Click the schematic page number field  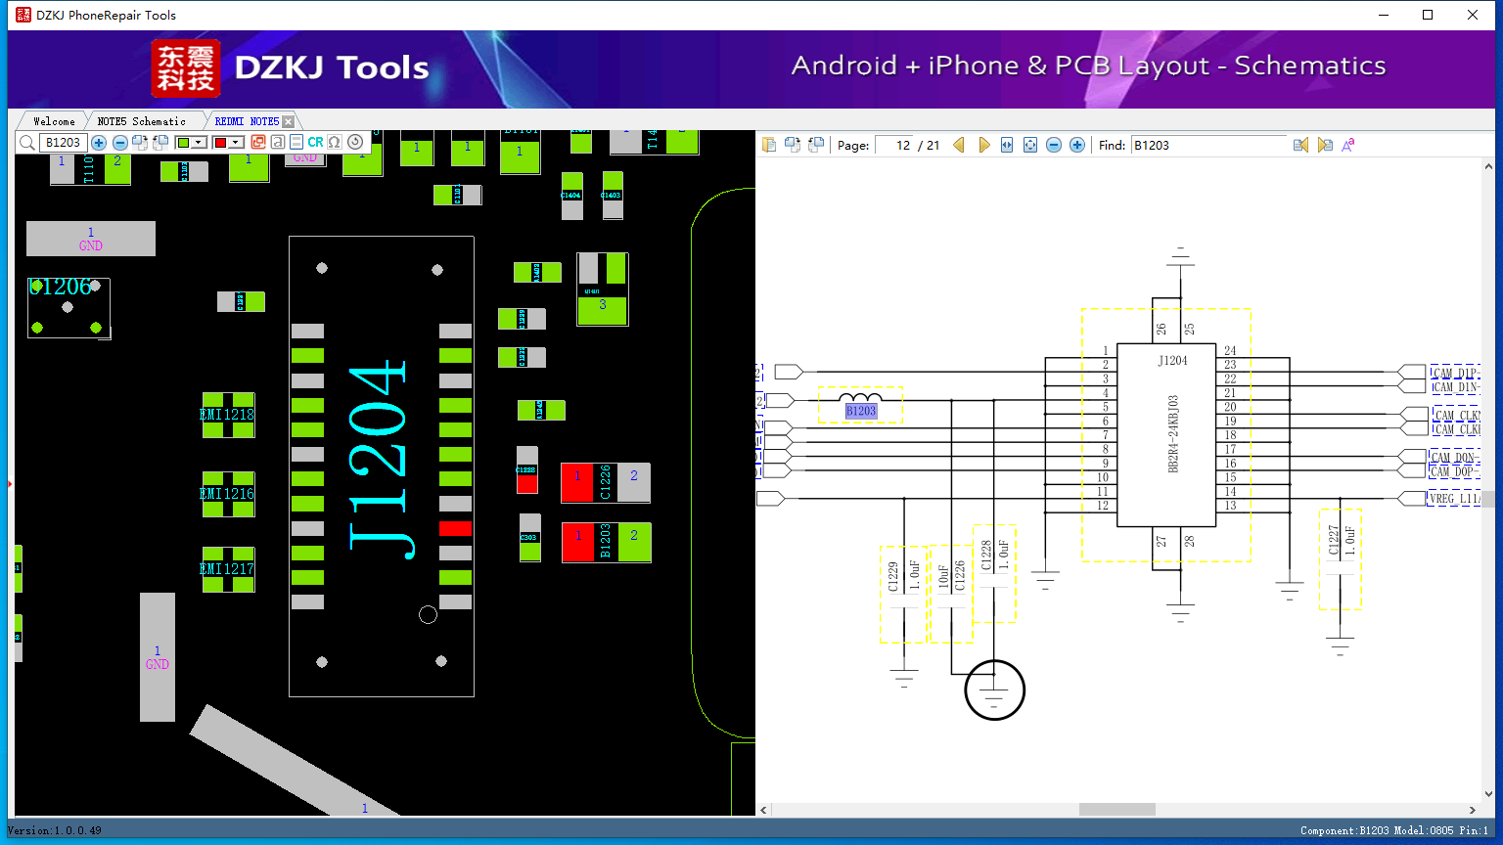894,145
